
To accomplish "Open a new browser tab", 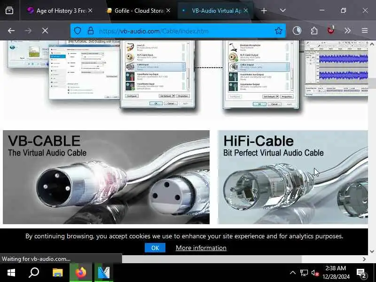I will pos(264,10).
